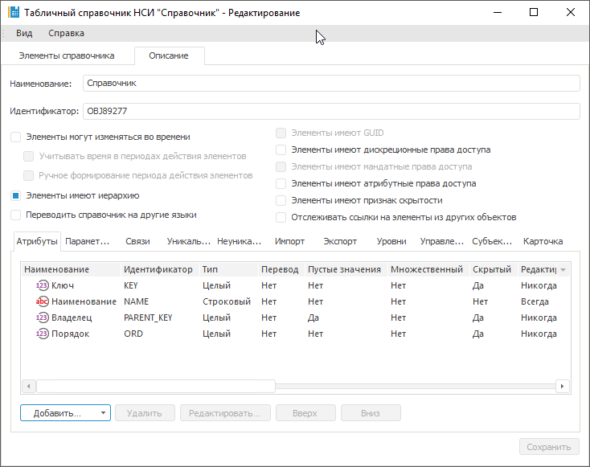Click the table column settings arrow icon
Image resolution: width=590 pixels, height=467 pixels.
[563, 270]
